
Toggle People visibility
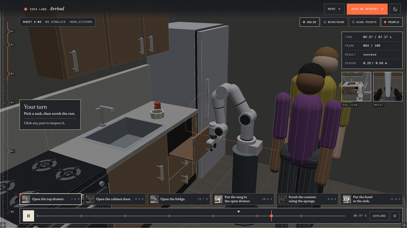coord(391,22)
